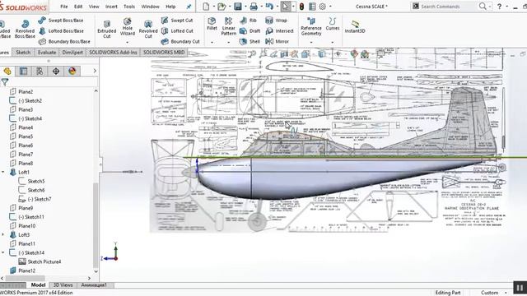Choose the Boundary Cut tool

[x=180, y=42]
